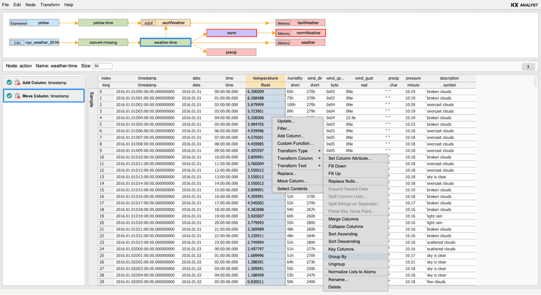Select the normWeather Memory node
541x295 pixels.
coord(300,33)
